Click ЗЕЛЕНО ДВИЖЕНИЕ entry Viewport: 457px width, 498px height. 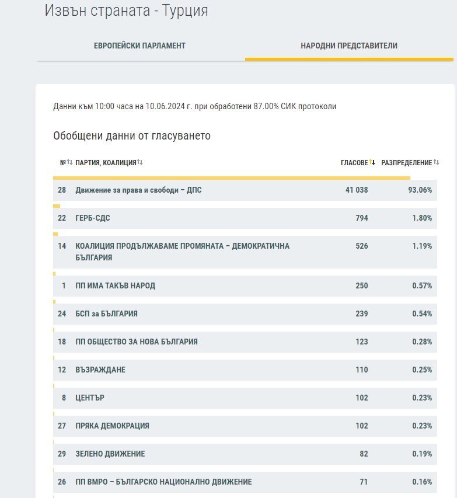[245, 454]
